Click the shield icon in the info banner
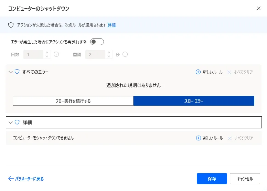 11,25
